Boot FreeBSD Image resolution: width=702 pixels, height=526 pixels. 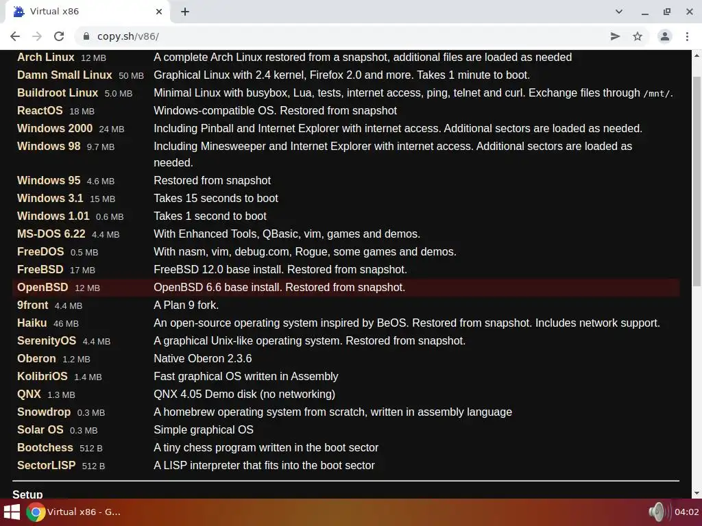coord(40,270)
